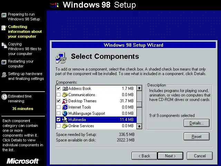Click the components list scrollbar thumb
This screenshot has height=166, width=221.
coord(139,104)
